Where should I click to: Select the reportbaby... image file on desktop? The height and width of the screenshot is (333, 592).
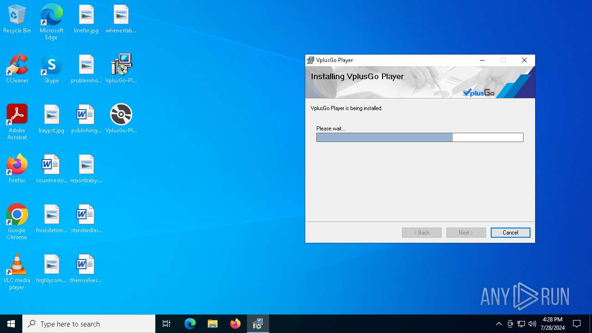point(86,169)
